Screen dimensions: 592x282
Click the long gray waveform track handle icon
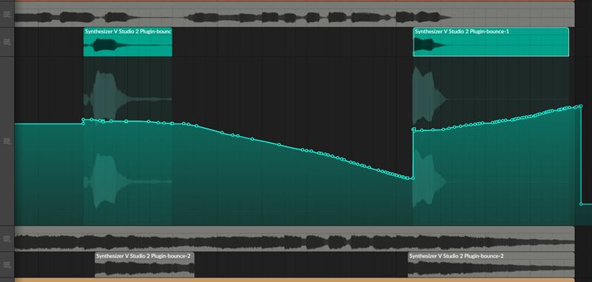7,239
